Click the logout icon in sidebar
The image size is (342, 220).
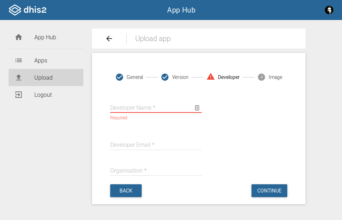point(19,95)
